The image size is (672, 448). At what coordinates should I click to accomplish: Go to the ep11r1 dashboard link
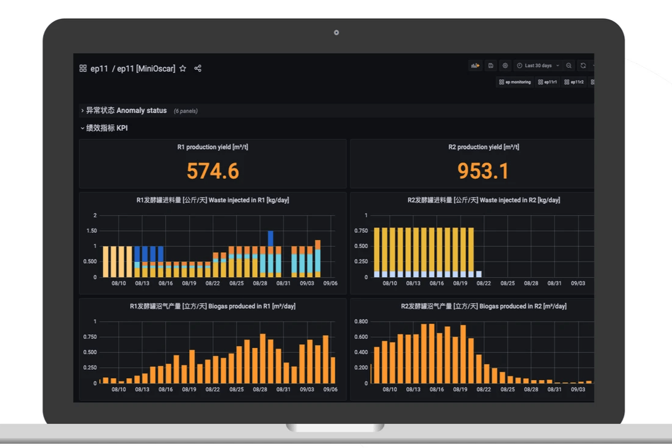(548, 82)
